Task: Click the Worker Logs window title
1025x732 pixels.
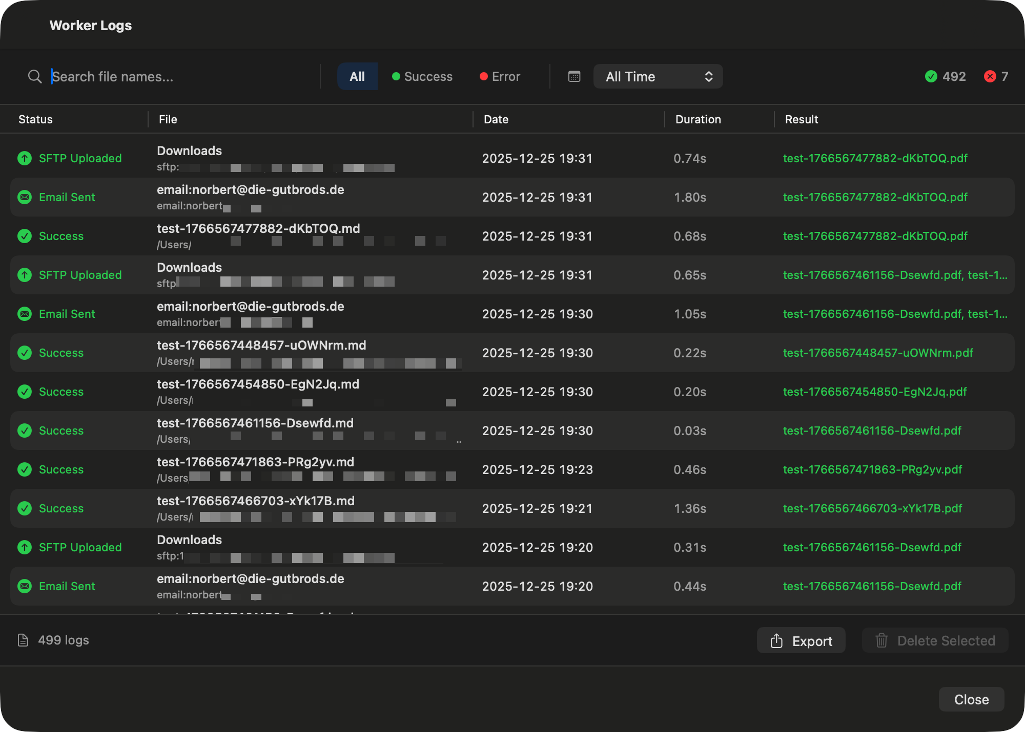Action: click(91, 26)
